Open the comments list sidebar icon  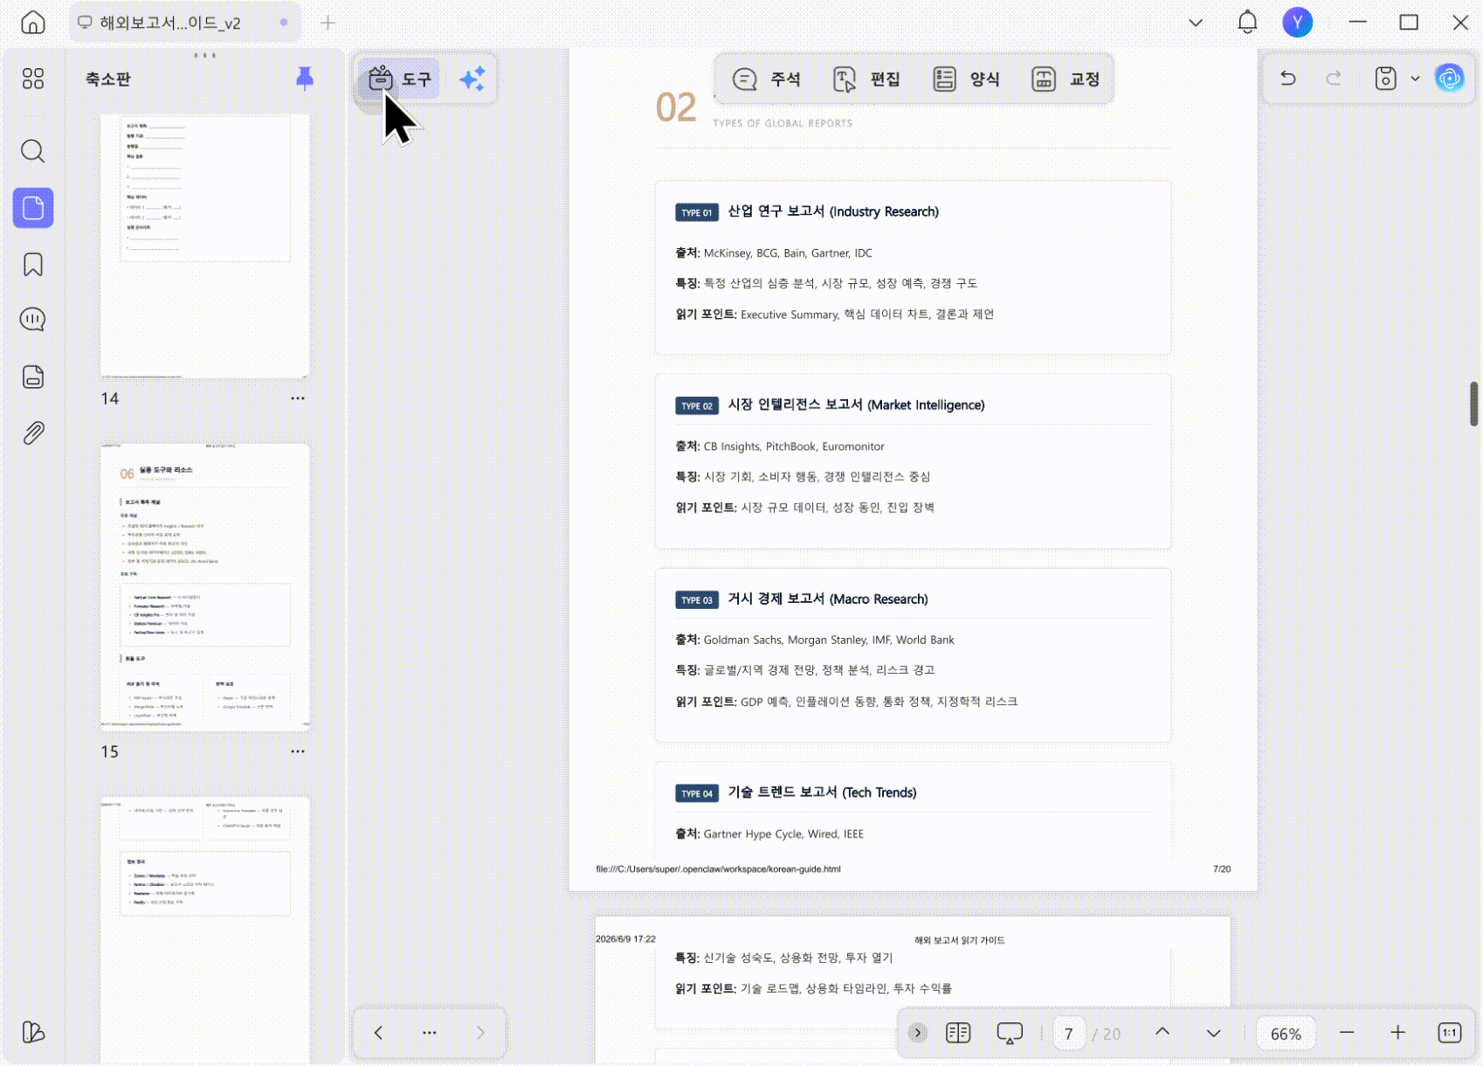click(x=33, y=320)
